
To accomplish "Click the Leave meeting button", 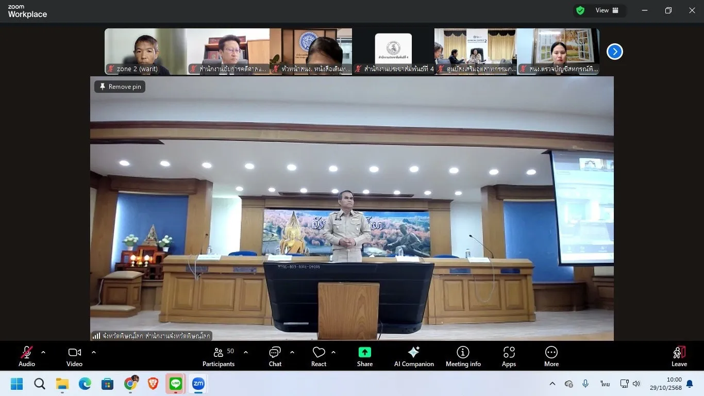I will click(679, 356).
